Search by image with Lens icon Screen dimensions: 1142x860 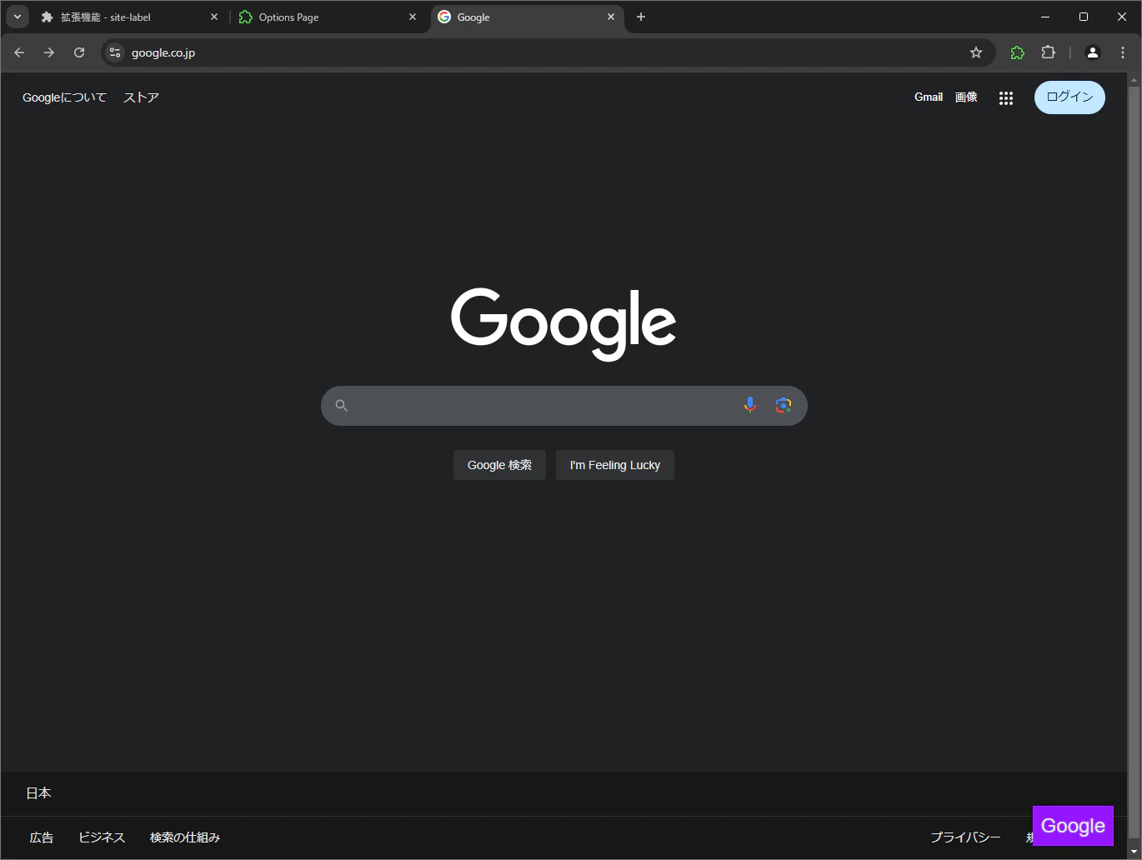click(x=783, y=406)
